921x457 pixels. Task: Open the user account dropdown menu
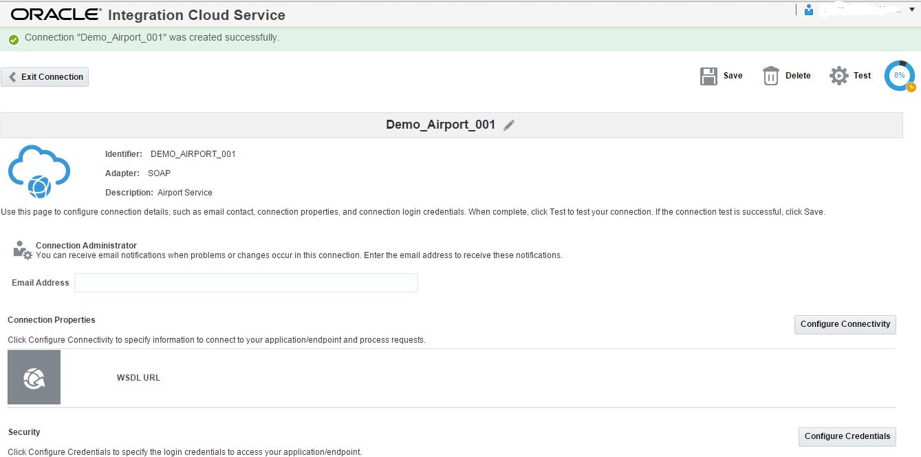(912, 9)
